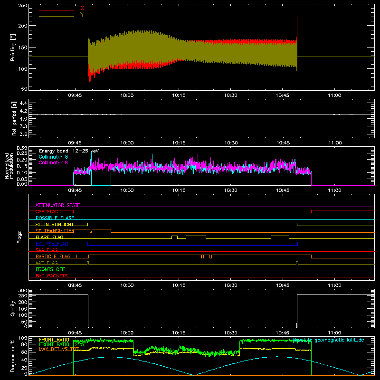Image resolution: width=380 pixels, height=380 pixels.
Task: Click the 150 tick on Pointing axis
Action: (x=23, y=47)
